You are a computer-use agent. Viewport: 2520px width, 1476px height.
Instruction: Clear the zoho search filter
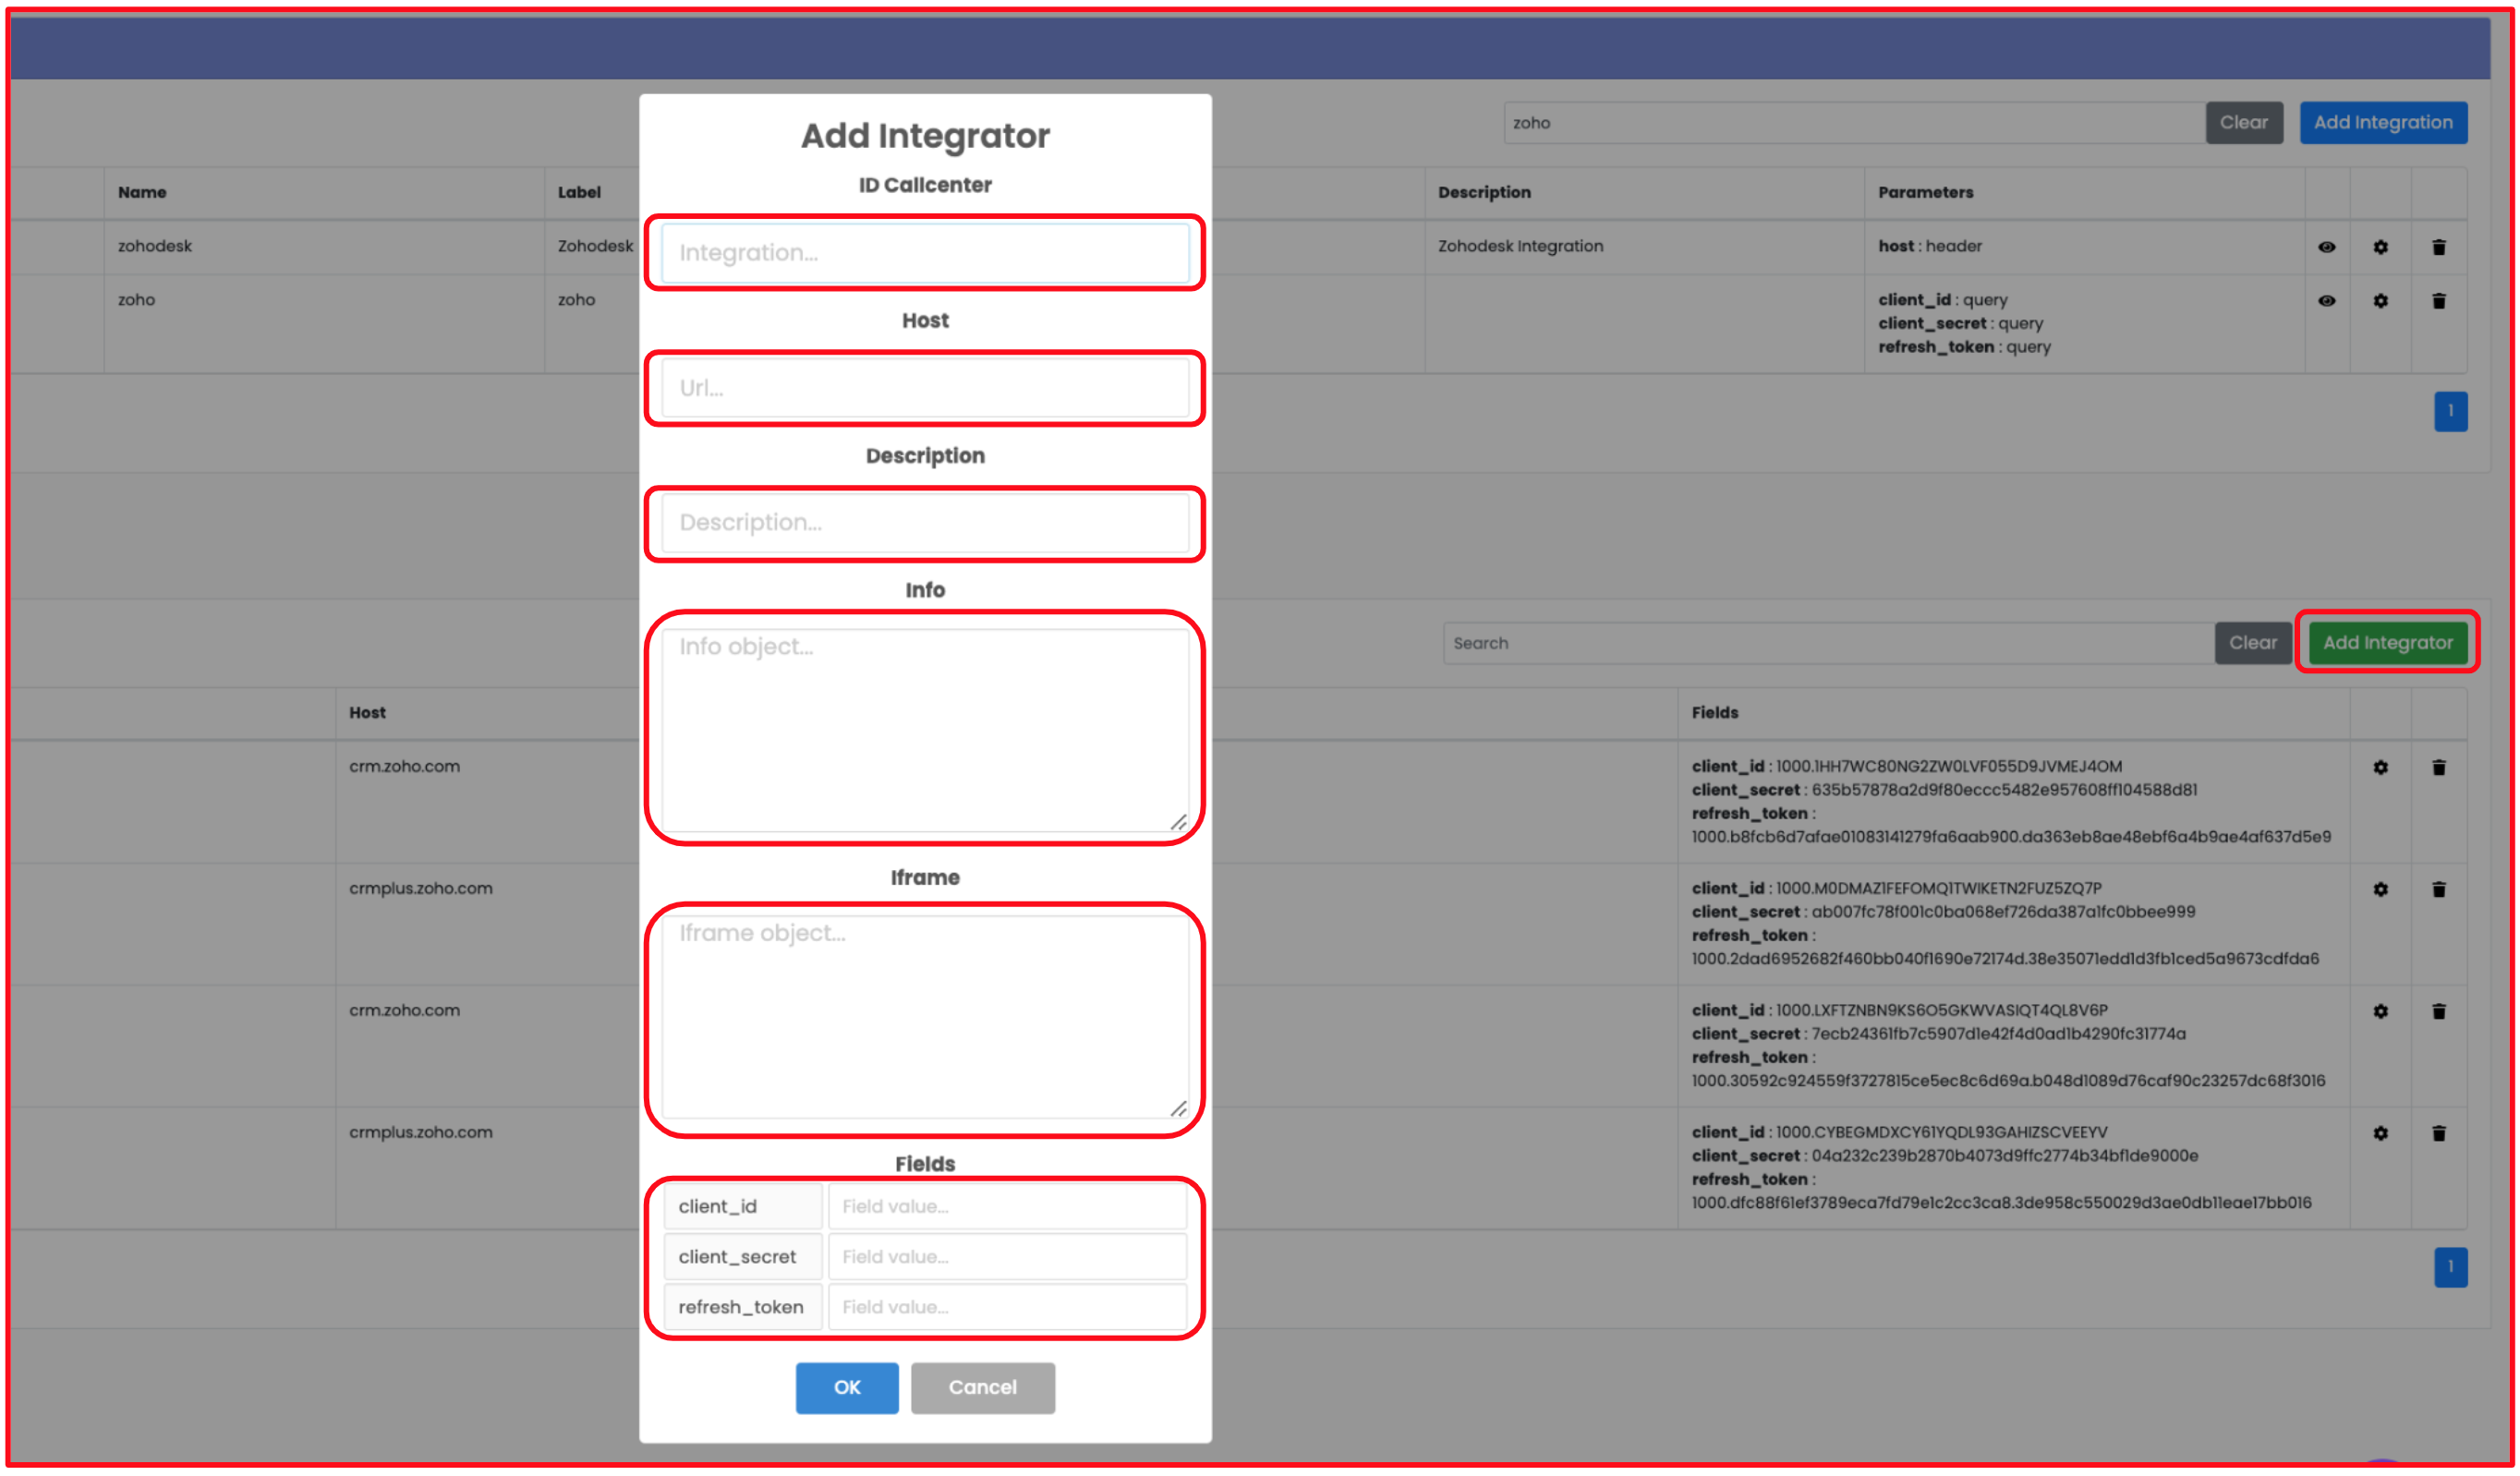coord(2243,123)
